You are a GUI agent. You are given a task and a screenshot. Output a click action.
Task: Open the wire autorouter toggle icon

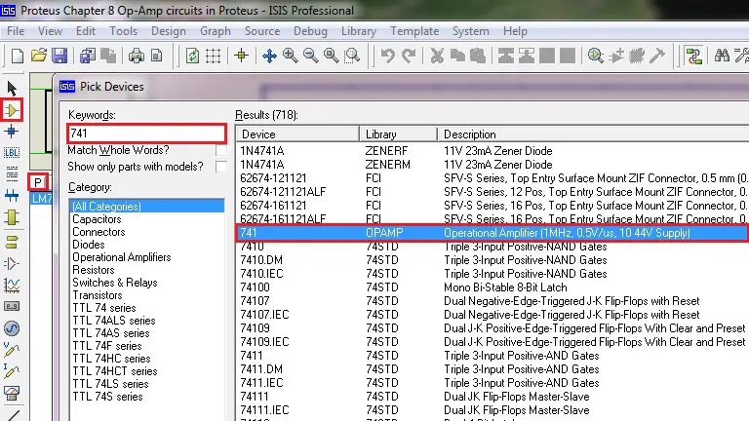(693, 56)
